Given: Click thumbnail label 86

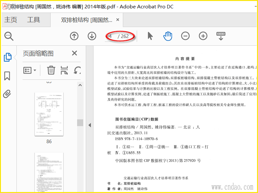Looking at the screenshot, I should [x=49, y=142].
